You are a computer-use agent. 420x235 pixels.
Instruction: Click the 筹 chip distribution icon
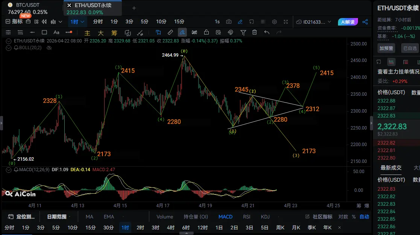point(114,33)
